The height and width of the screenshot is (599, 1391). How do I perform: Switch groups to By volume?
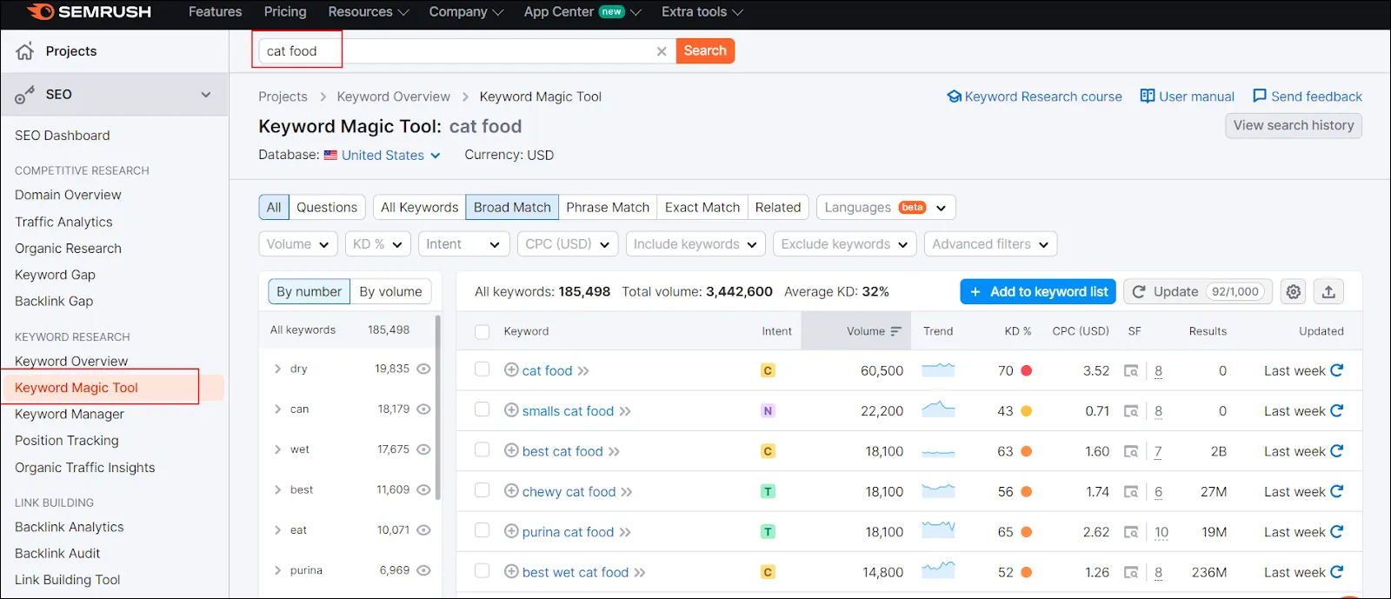tap(390, 292)
